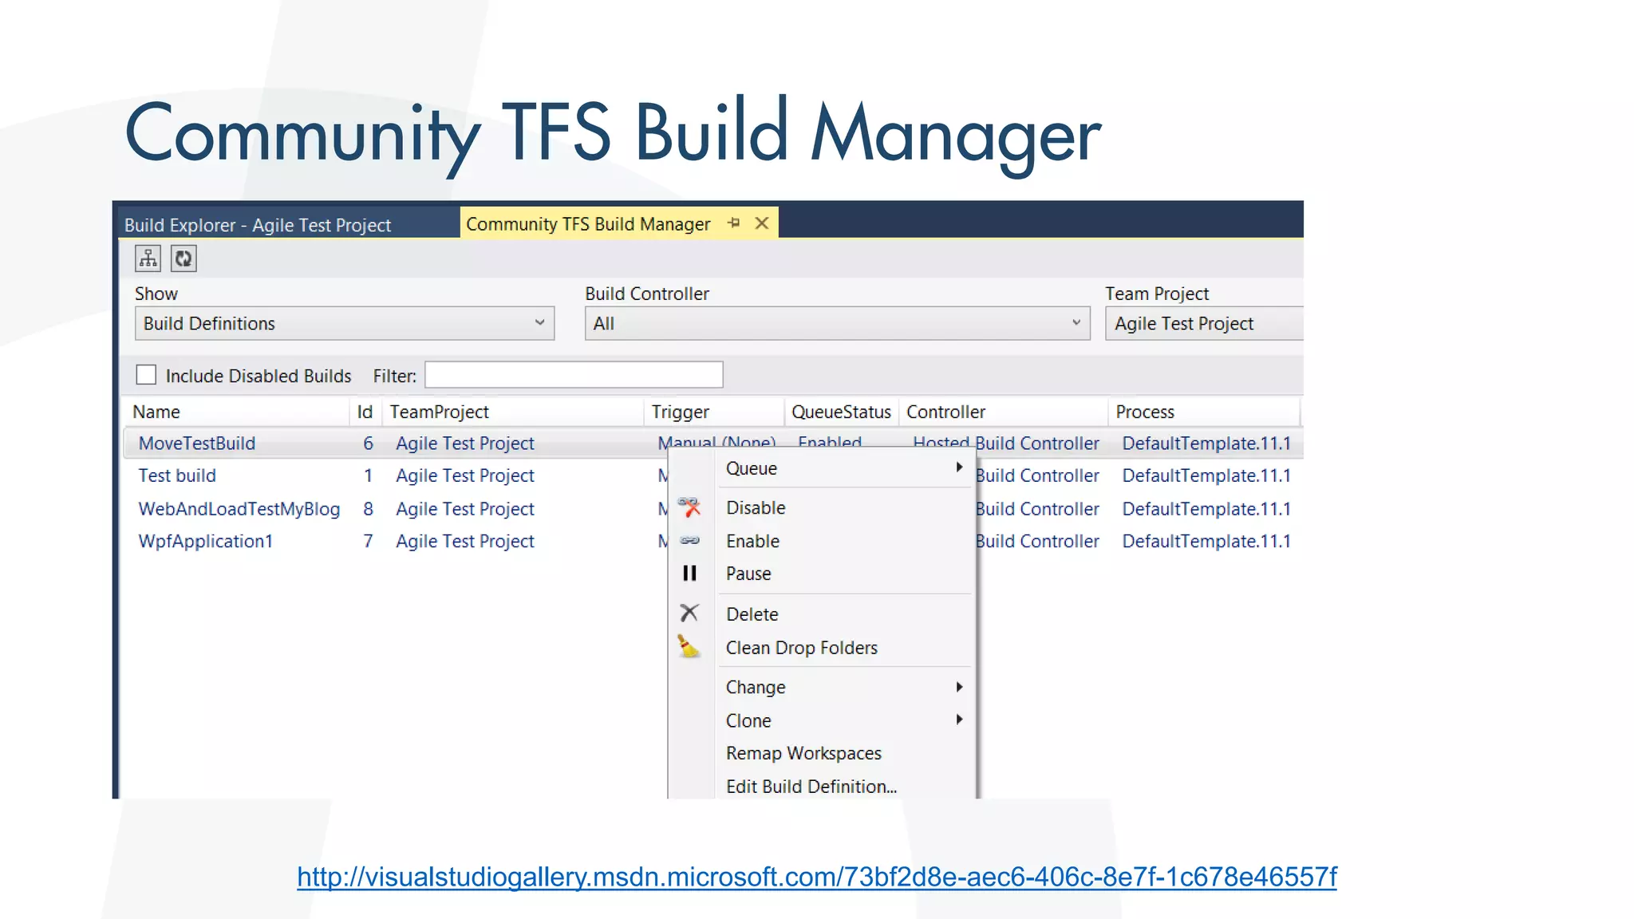Click Agile Test Project in Test build row
The image size is (1634, 919).
pyautogui.click(x=465, y=475)
